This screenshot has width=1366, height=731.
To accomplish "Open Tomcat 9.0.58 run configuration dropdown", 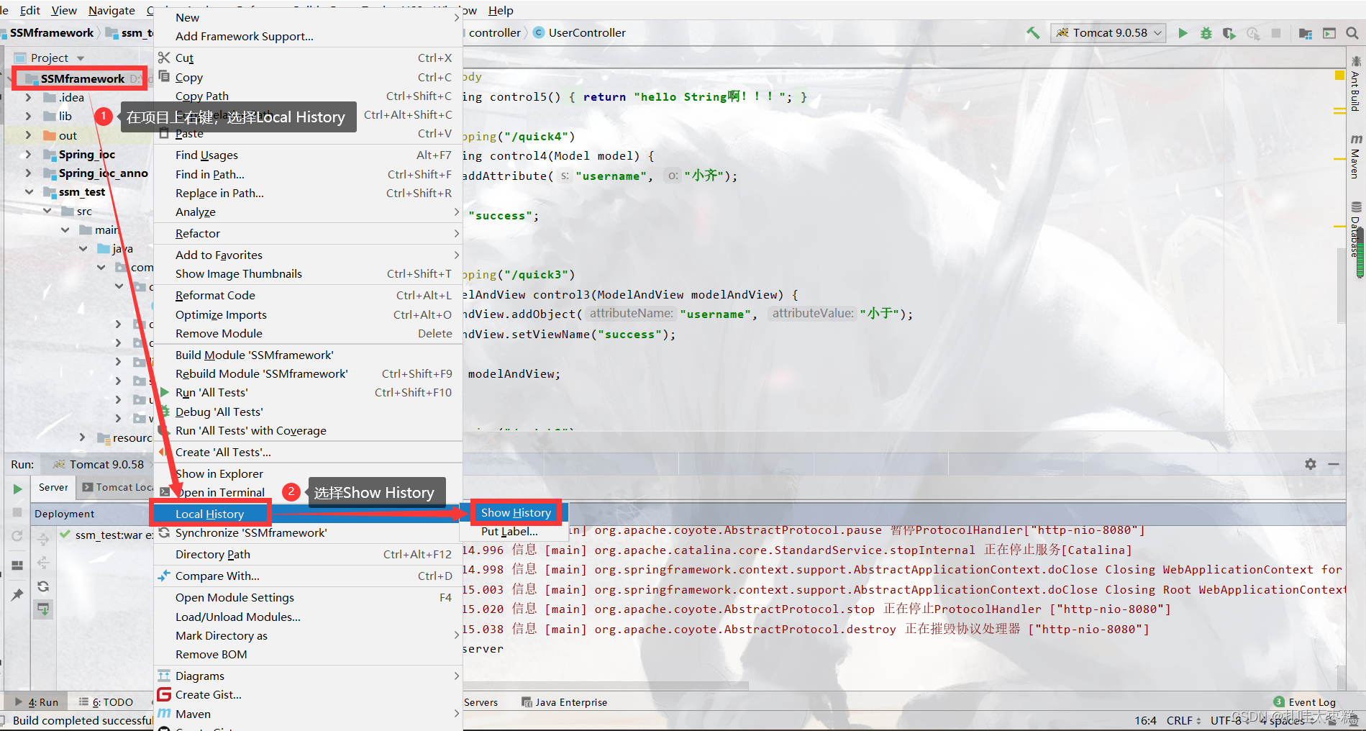I will (1108, 33).
